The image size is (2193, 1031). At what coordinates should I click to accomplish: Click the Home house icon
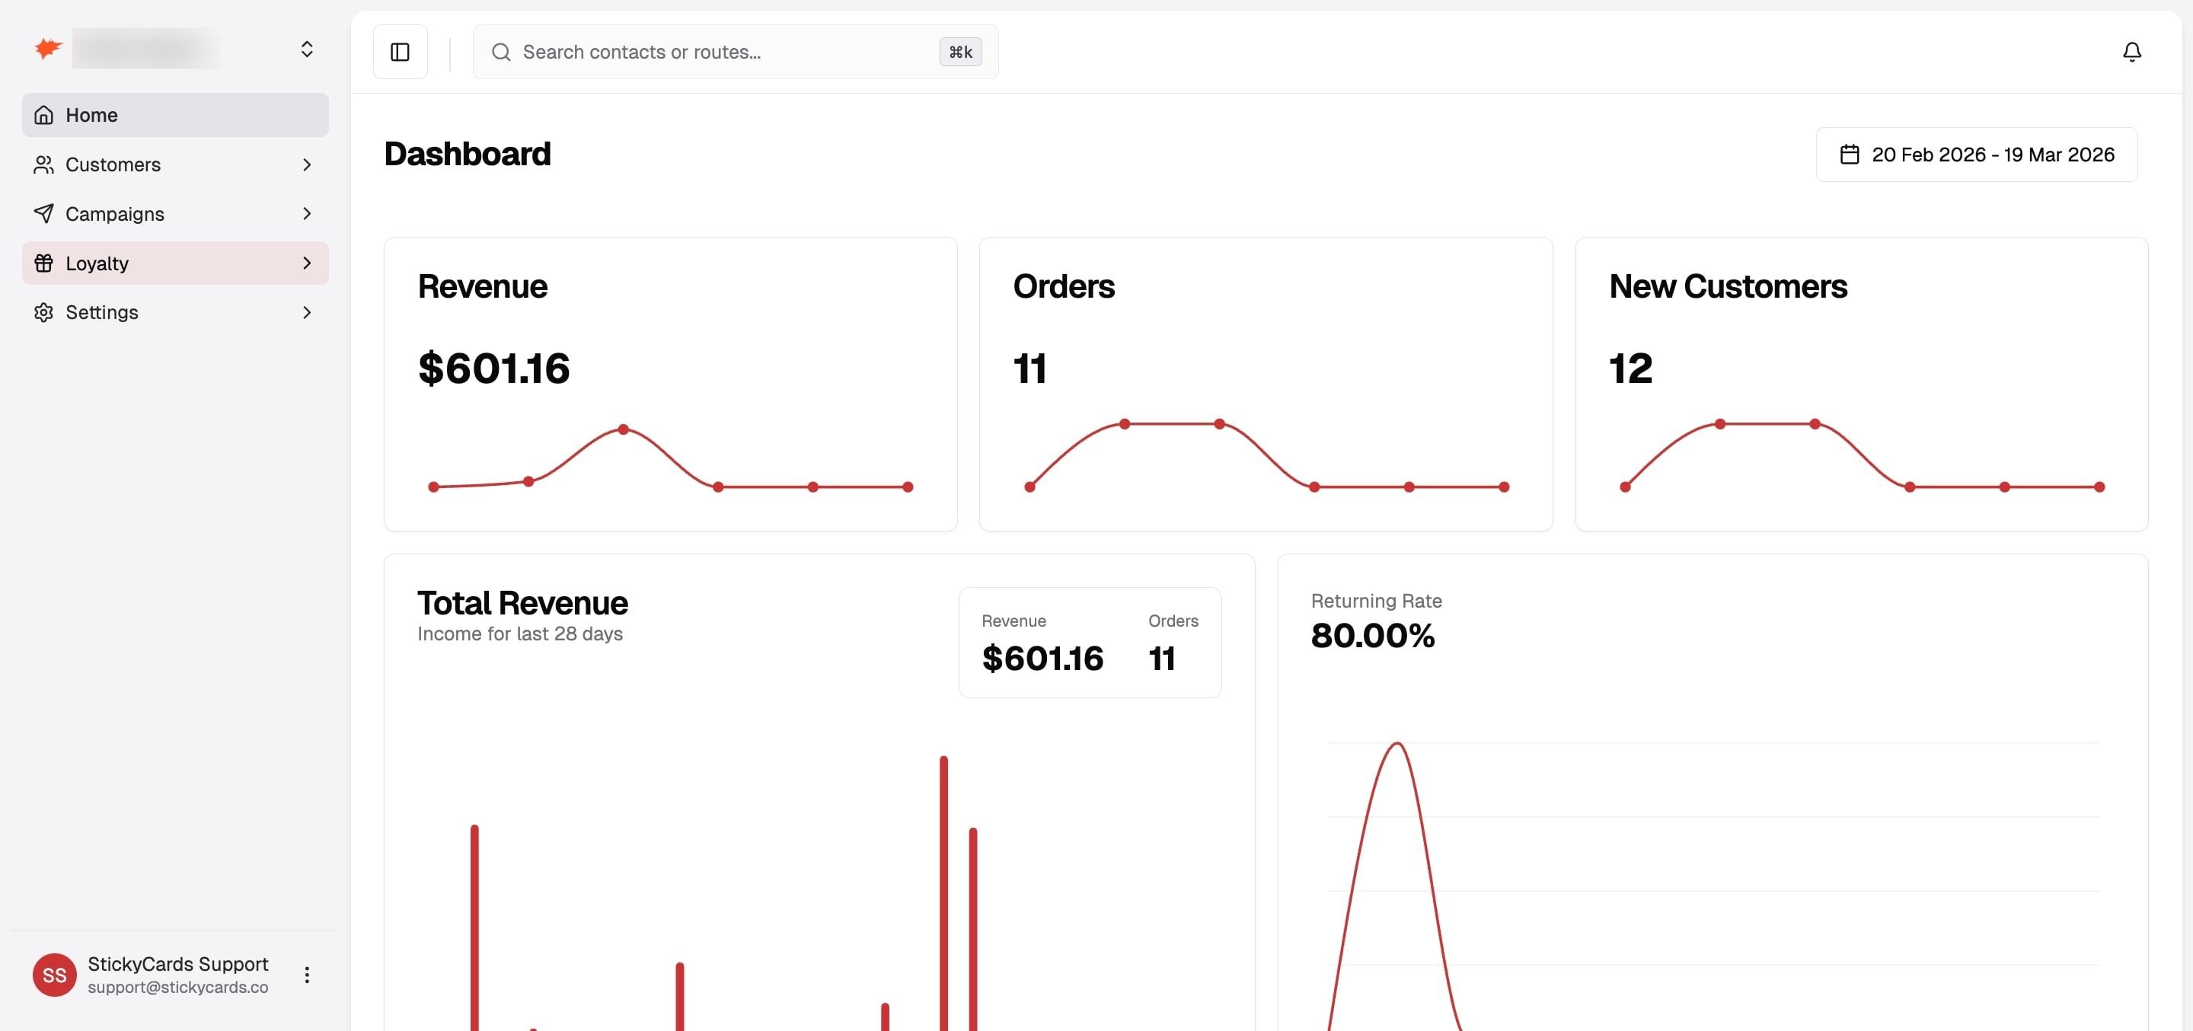click(43, 115)
